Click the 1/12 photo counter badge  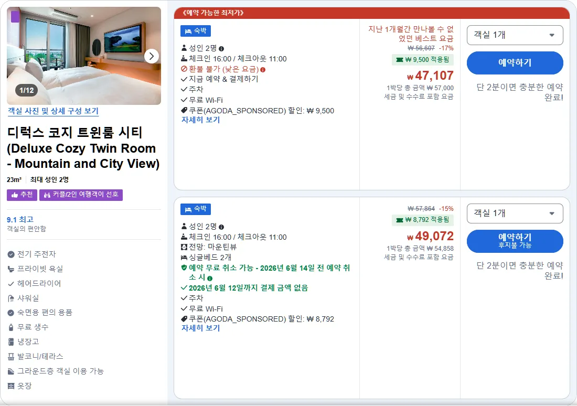point(27,90)
